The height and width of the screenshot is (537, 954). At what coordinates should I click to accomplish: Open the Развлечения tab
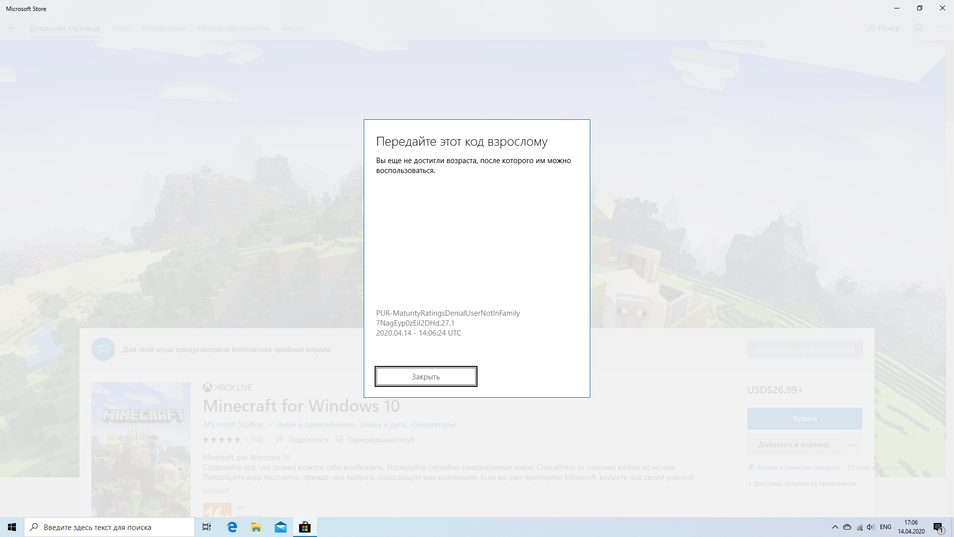click(163, 28)
